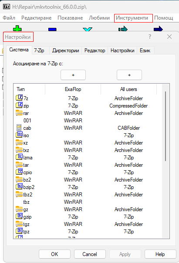This screenshot has height=263, width=179.
Task: Select the tbz2 file type icon
Action: 19,194
